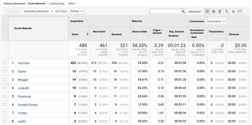Screen dimensions: 252x125
Task: Open the Blogger social network link
Action: point(23,80)
